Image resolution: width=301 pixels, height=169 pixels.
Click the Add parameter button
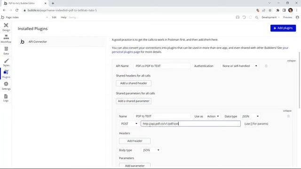[135, 166]
